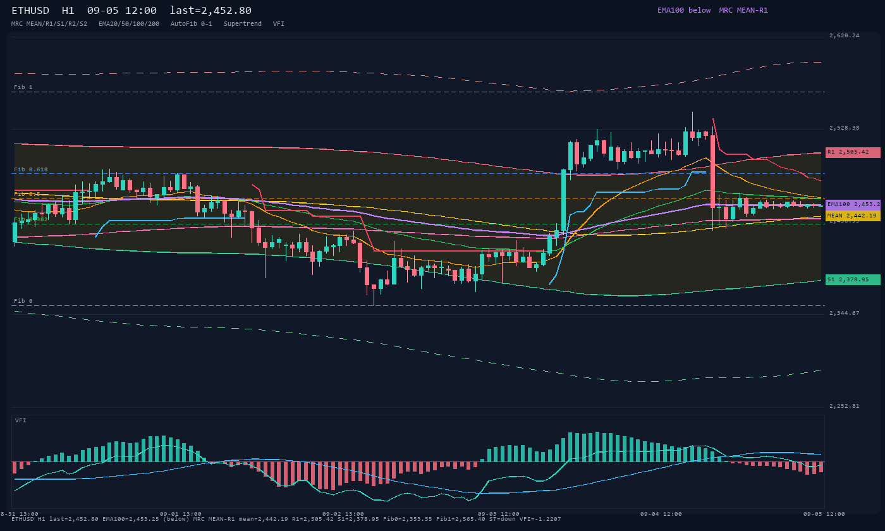
Task: Click the 2,528.38 price axis label
Action: (845, 128)
